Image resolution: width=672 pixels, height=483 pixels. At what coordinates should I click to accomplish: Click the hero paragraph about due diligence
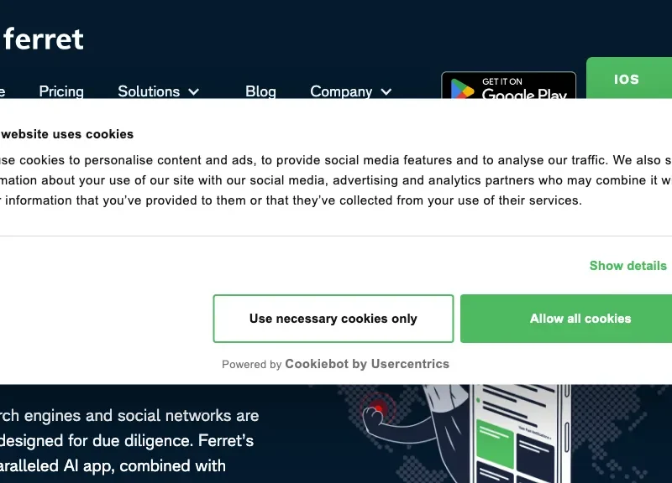[x=129, y=440]
